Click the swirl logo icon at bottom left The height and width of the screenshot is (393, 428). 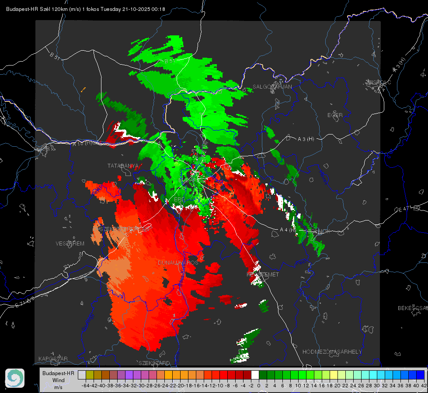click(15, 378)
